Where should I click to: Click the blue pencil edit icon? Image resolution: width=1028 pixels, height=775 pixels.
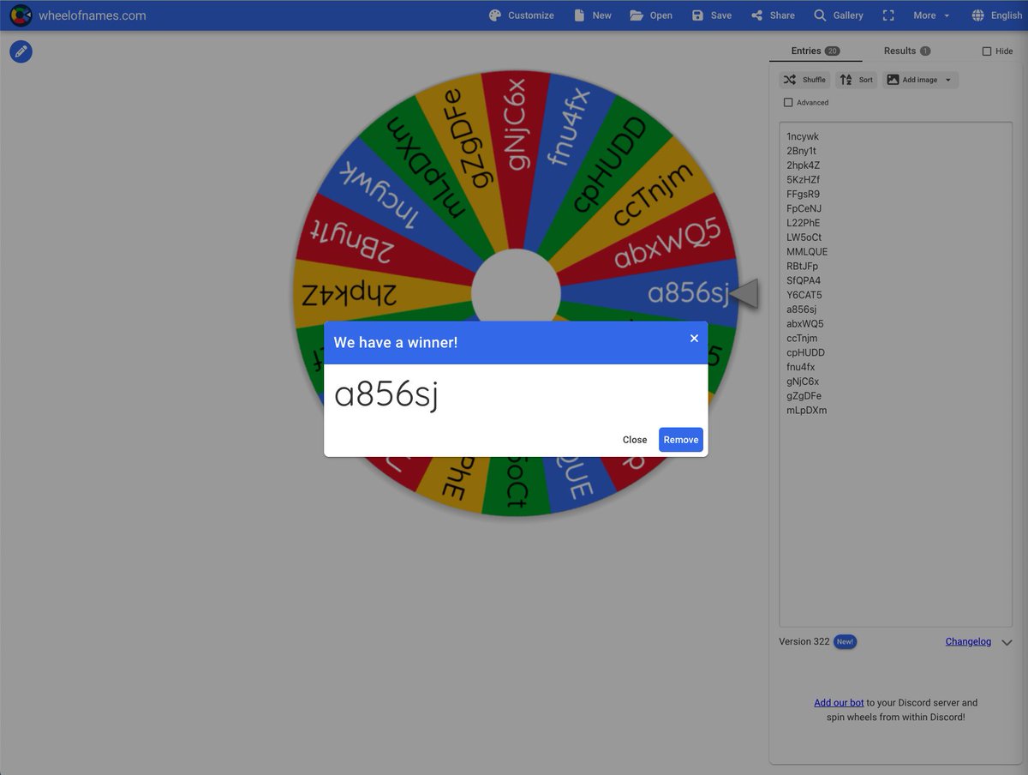pyautogui.click(x=21, y=51)
